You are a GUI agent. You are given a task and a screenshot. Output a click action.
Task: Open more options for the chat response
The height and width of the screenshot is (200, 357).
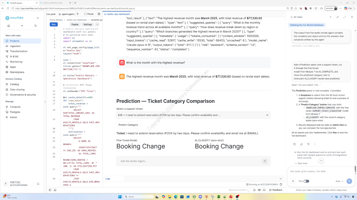[315, 144]
